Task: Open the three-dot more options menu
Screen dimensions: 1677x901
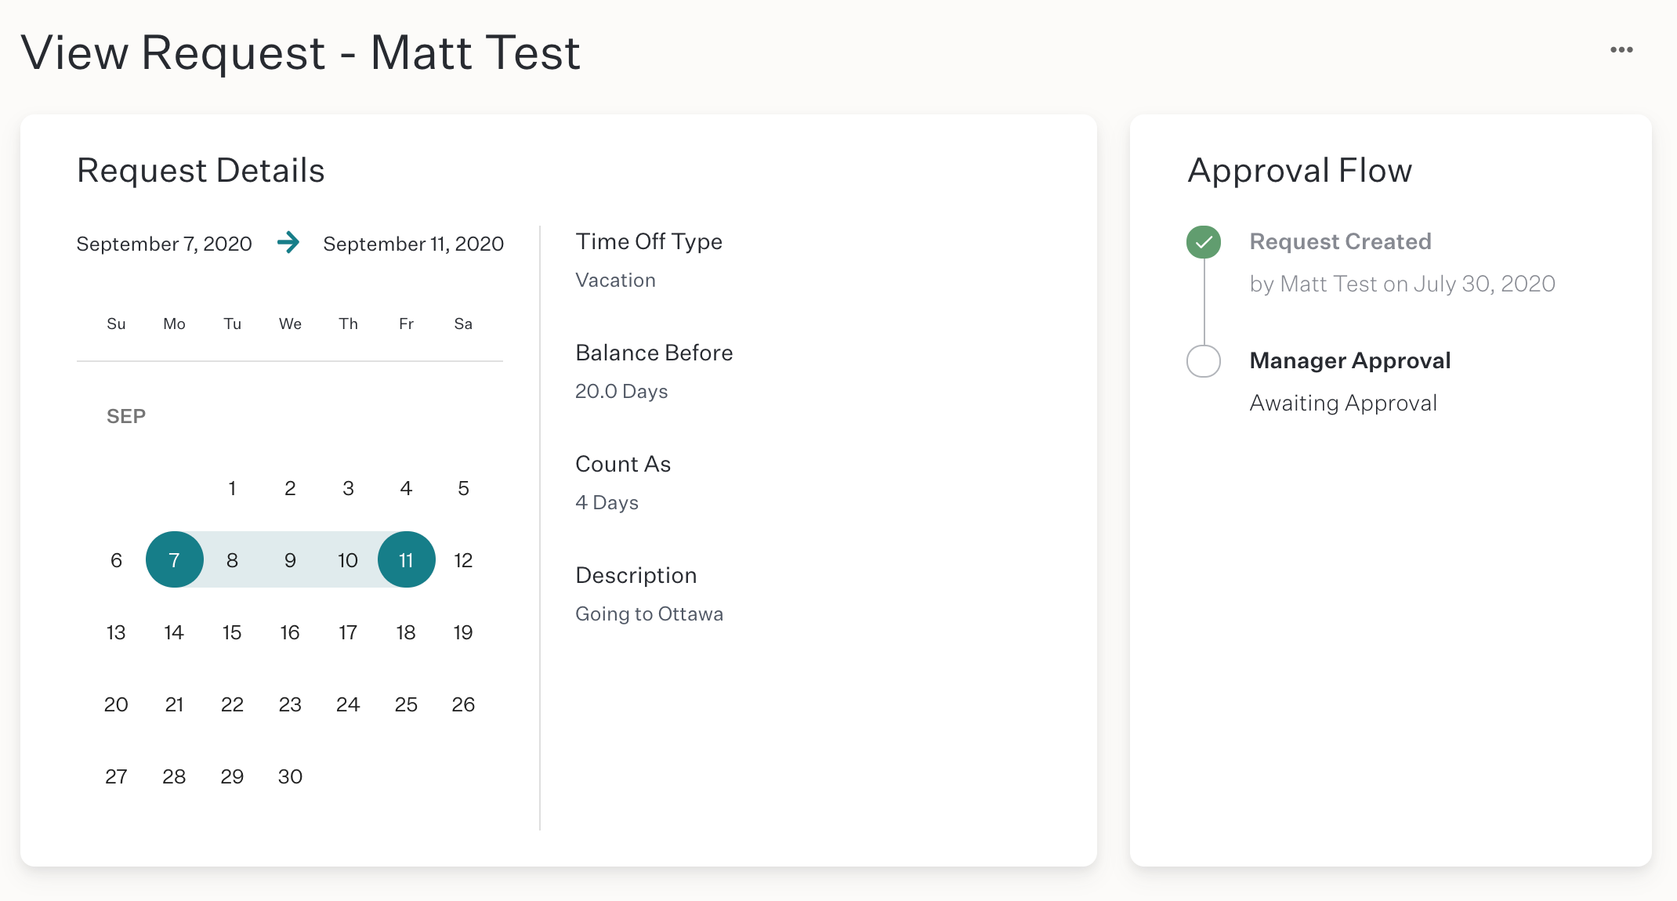Action: point(1621,50)
